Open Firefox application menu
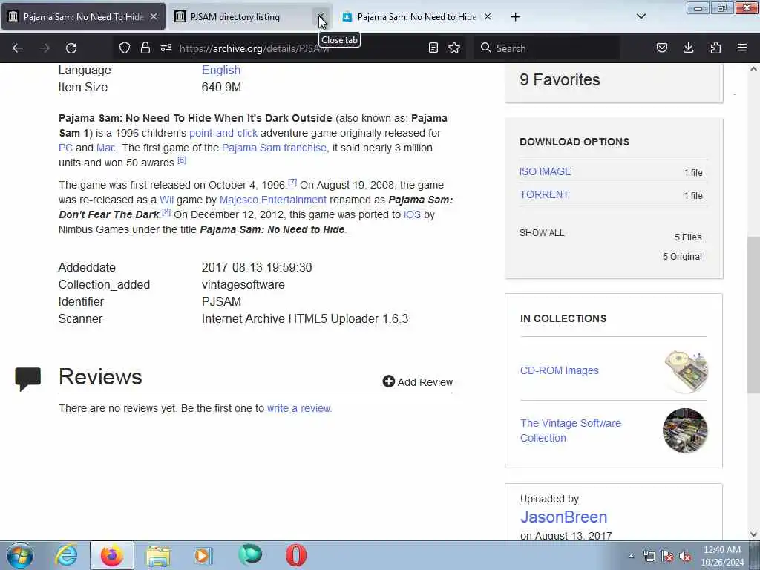Screen dimensions: 760x570 (x=742, y=47)
